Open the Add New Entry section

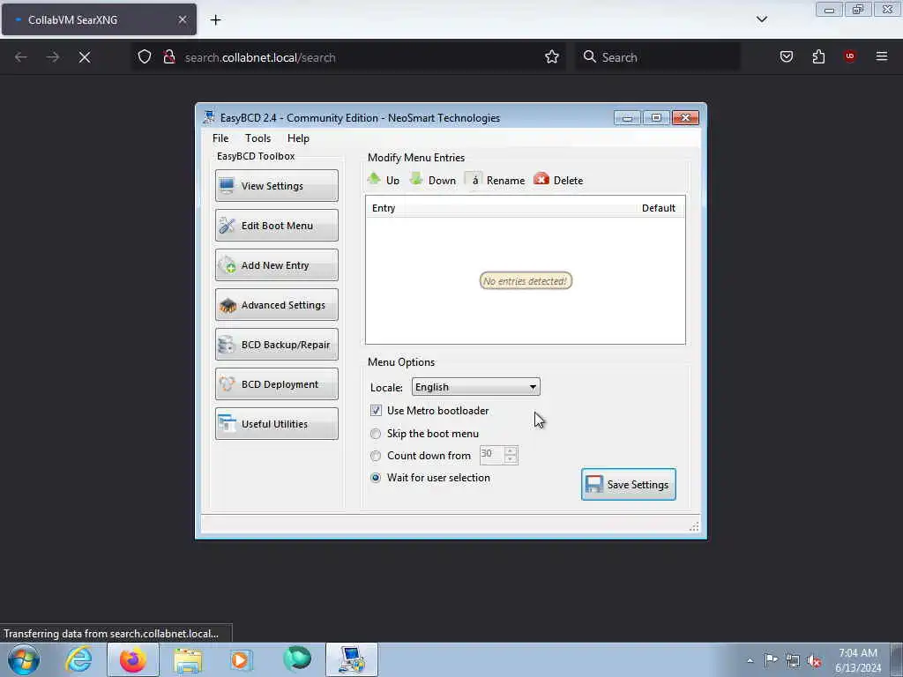(276, 264)
